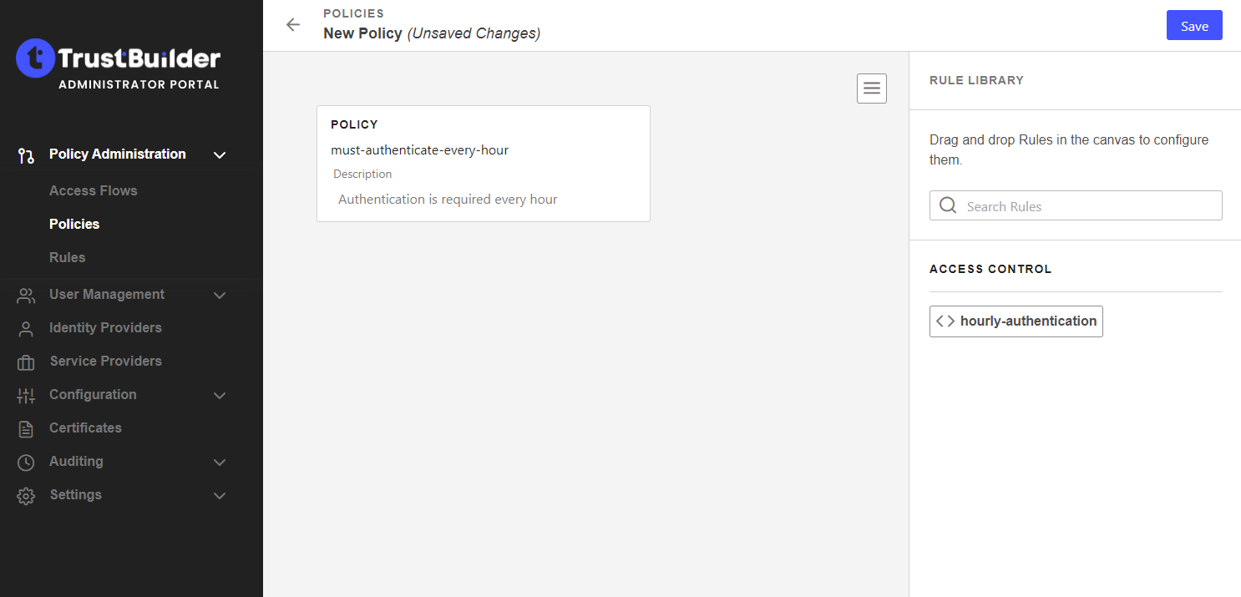1241x597 pixels.
Task: Click the Identity Providers person icon
Action: click(26, 328)
